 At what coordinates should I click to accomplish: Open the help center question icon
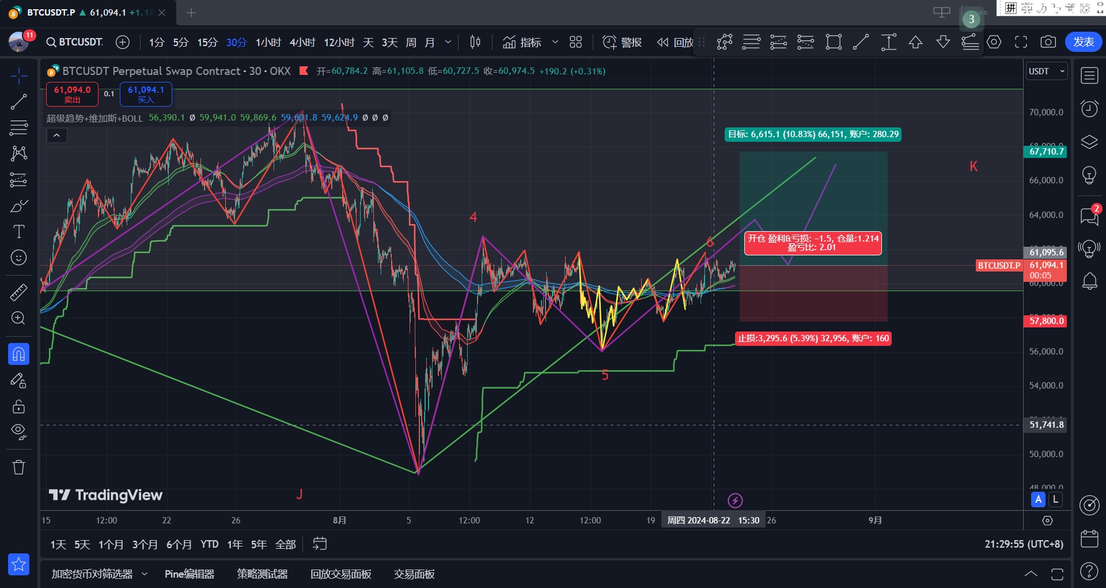(x=1089, y=571)
